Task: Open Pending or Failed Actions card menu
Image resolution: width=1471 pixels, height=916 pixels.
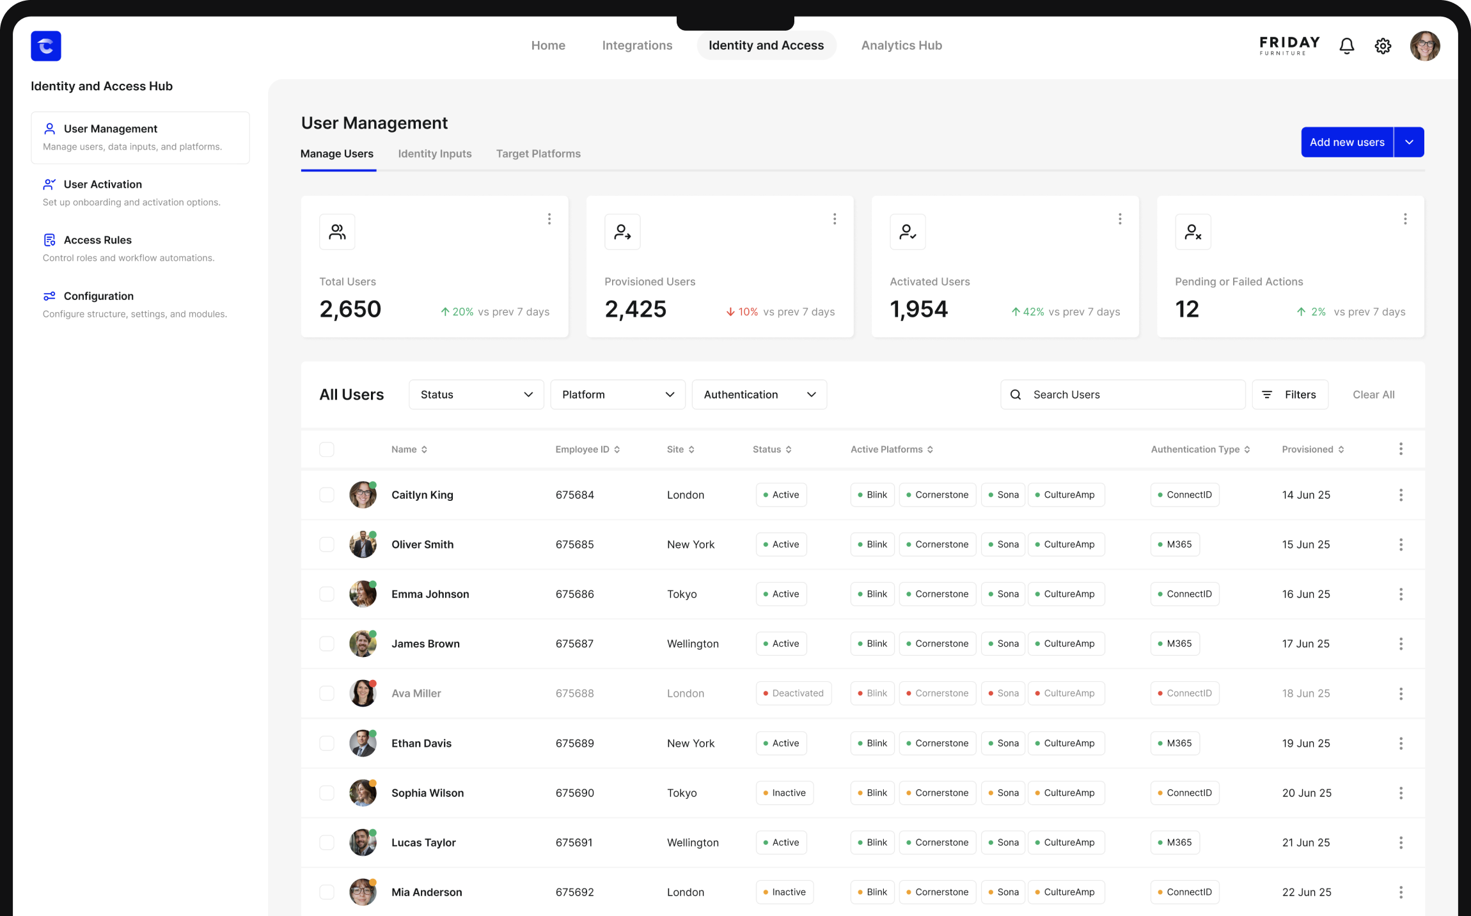Action: (x=1405, y=219)
